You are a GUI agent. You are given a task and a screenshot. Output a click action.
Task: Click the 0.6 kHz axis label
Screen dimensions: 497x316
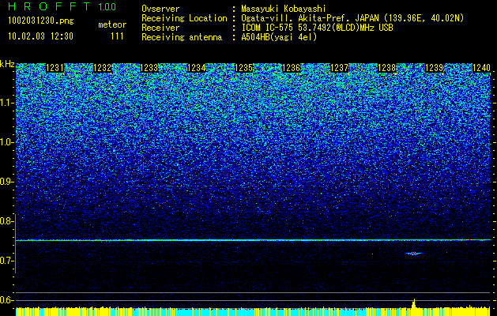click(7, 300)
